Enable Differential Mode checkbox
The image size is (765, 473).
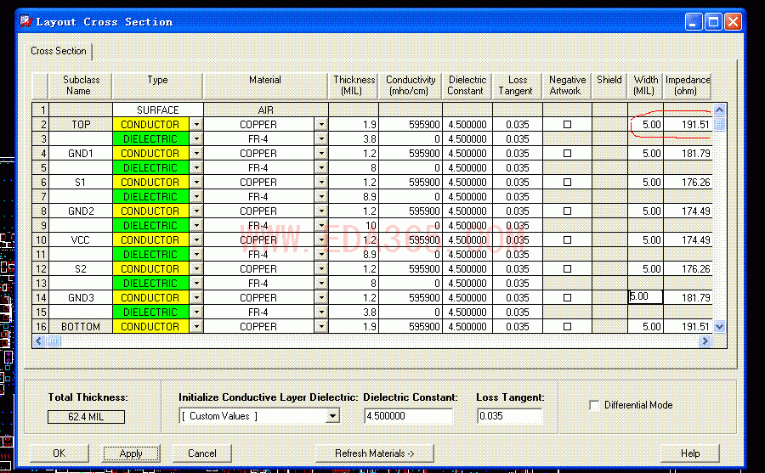(593, 405)
